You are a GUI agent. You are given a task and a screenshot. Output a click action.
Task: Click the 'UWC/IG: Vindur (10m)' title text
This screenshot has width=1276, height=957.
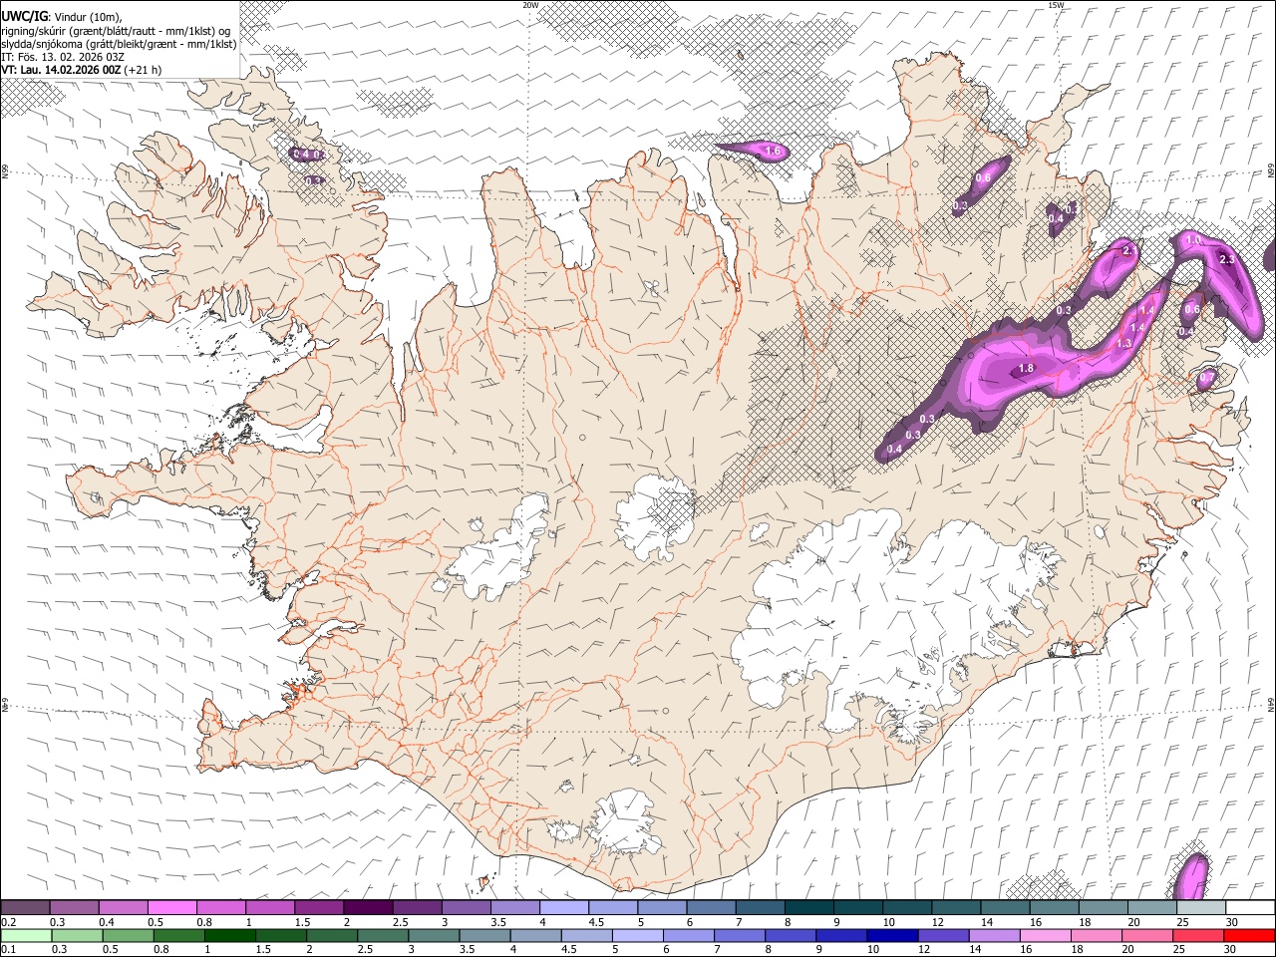click(x=62, y=16)
